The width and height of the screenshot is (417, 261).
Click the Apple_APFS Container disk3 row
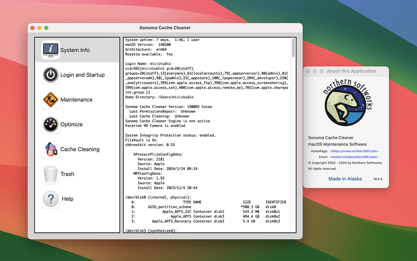coord(206,216)
